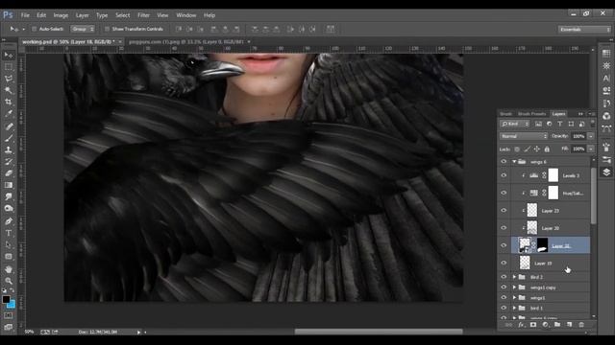
Task: Hide the Levels 3 adjustment layer
Action: [x=504, y=175]
